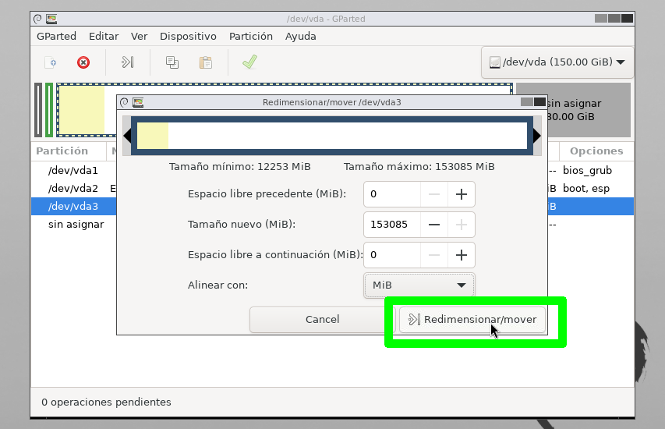Open the Editar menu
The width and height of the screenshot is (665, 429).
(104, 36)
